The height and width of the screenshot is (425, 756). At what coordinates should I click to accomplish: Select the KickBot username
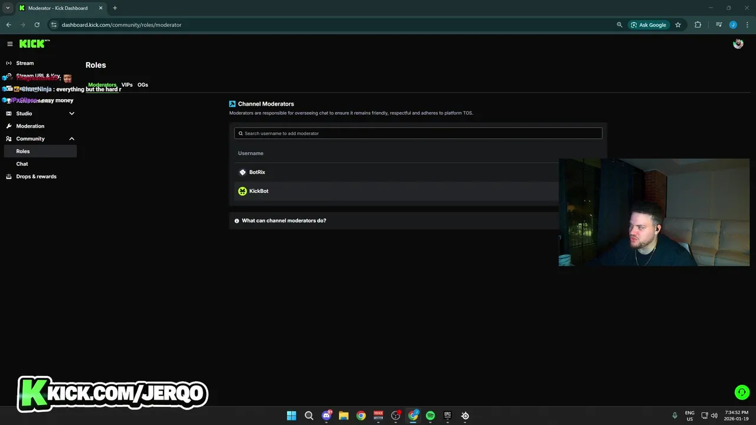pyautogui.click(x=259, y=191)
